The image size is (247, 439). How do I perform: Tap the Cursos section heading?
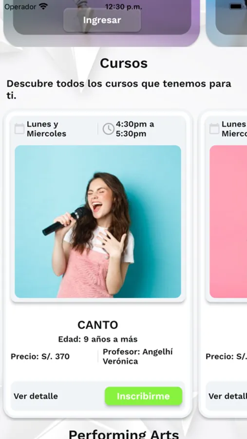124,63
